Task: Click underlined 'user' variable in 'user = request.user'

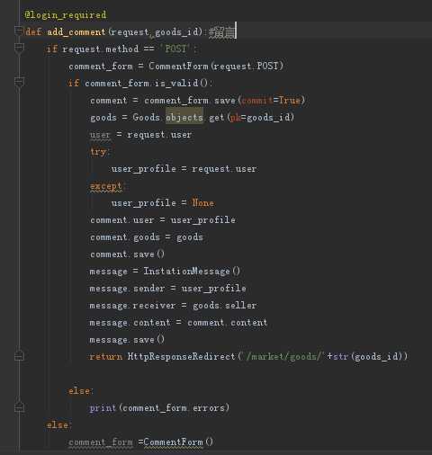Action: (101, 135)
